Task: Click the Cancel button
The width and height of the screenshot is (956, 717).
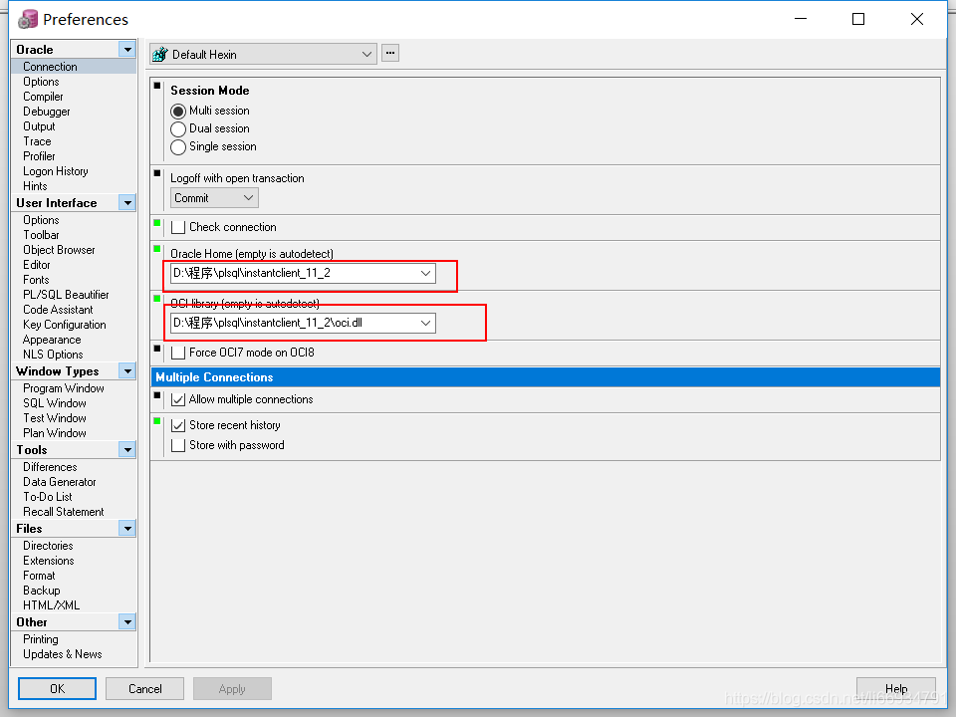Action: pos(145,689)
